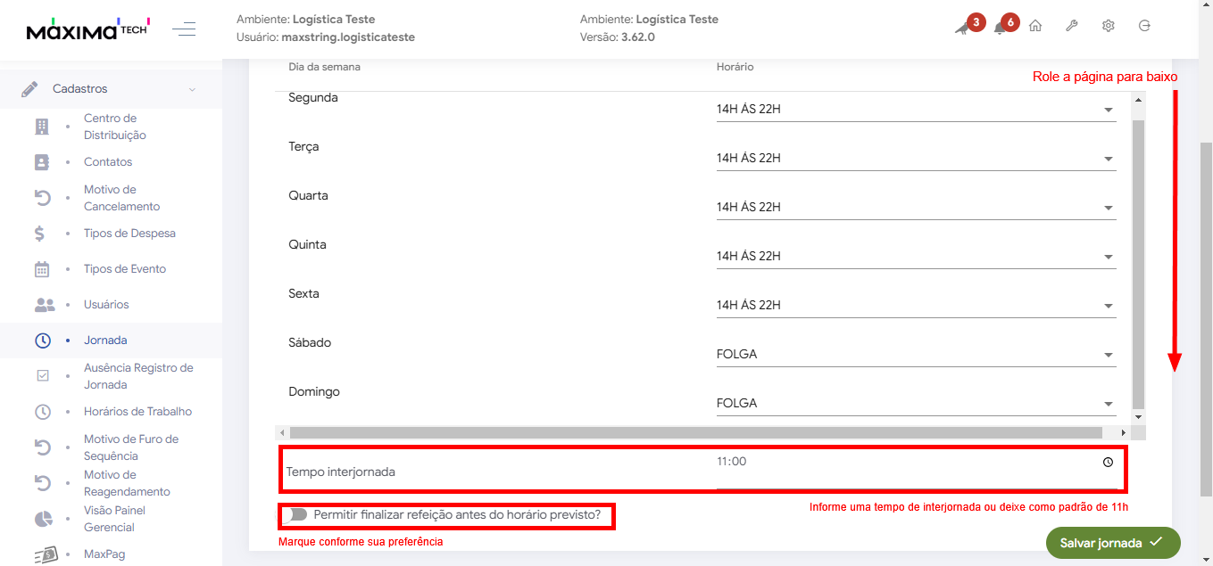Viewport: 1213px width, 566px height.
Task: Click the Dia da semana column header
Action: click(x=324, y=67)
